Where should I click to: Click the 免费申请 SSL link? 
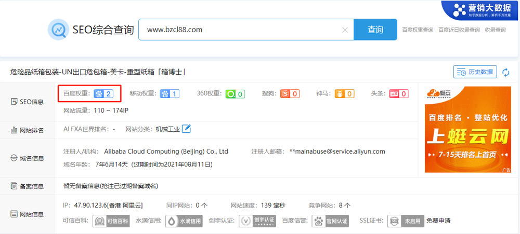click(x=438, y=221)
